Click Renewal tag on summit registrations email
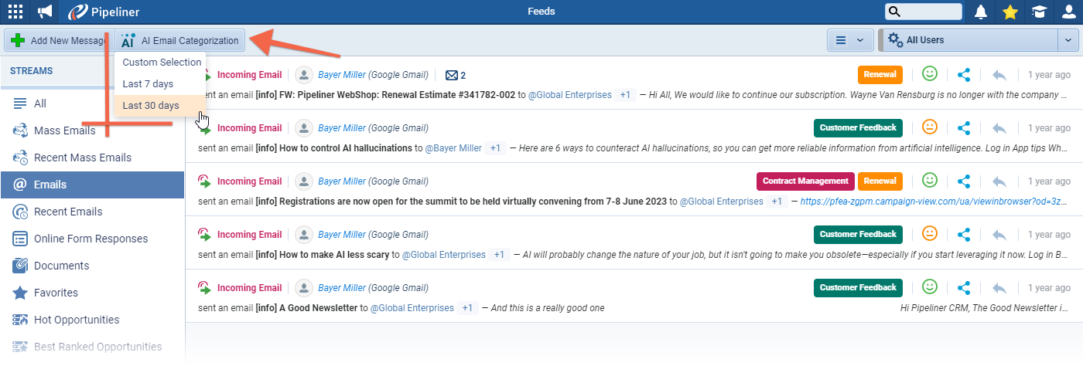1083x366 pixels. (880, 181)
